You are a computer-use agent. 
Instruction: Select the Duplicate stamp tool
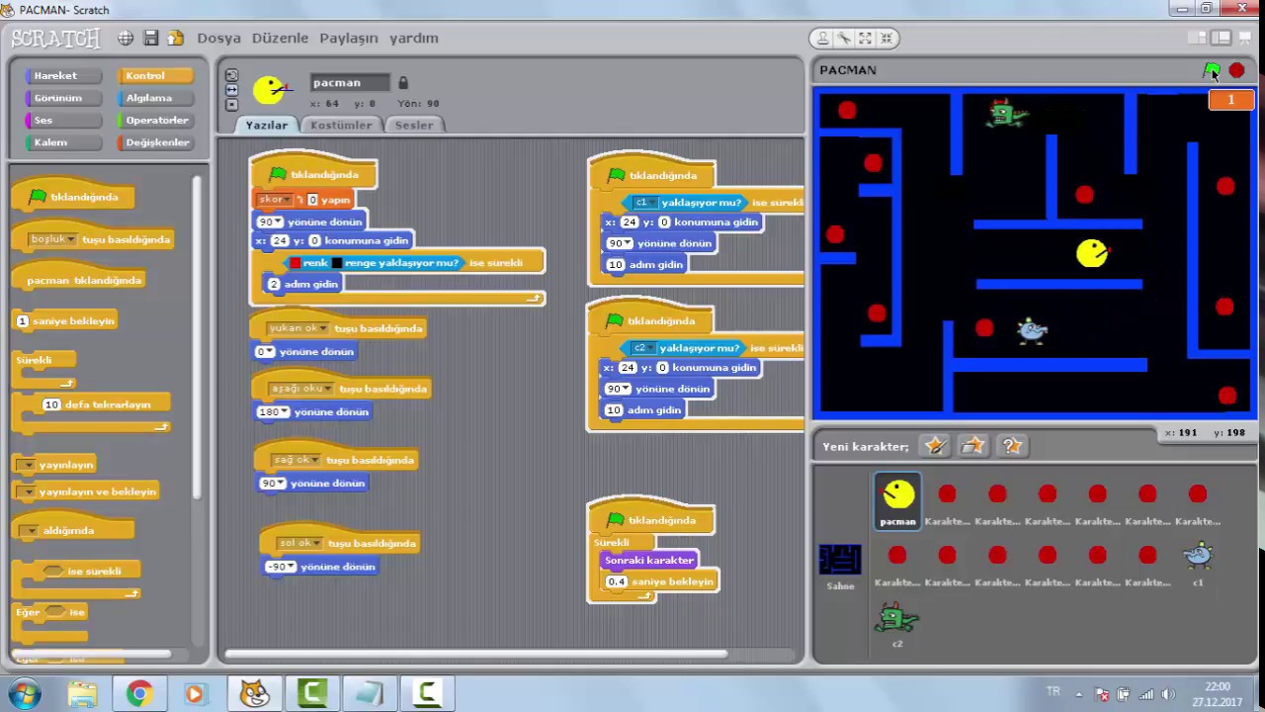click(x=822, y=38)
